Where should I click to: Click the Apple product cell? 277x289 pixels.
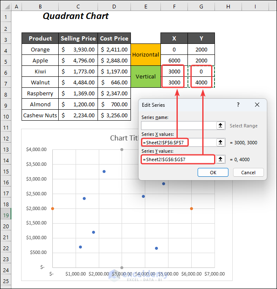tap(40, 60)
